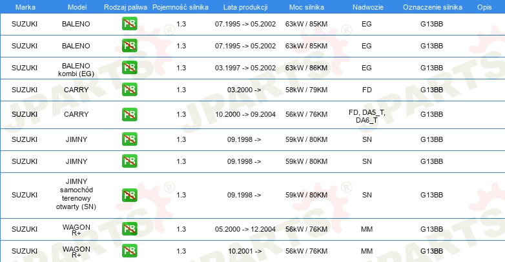Select 'MM' body cell in 05.2000 -> 12.2004 row
Screen dimensions: 505x262
coord(367,229)
